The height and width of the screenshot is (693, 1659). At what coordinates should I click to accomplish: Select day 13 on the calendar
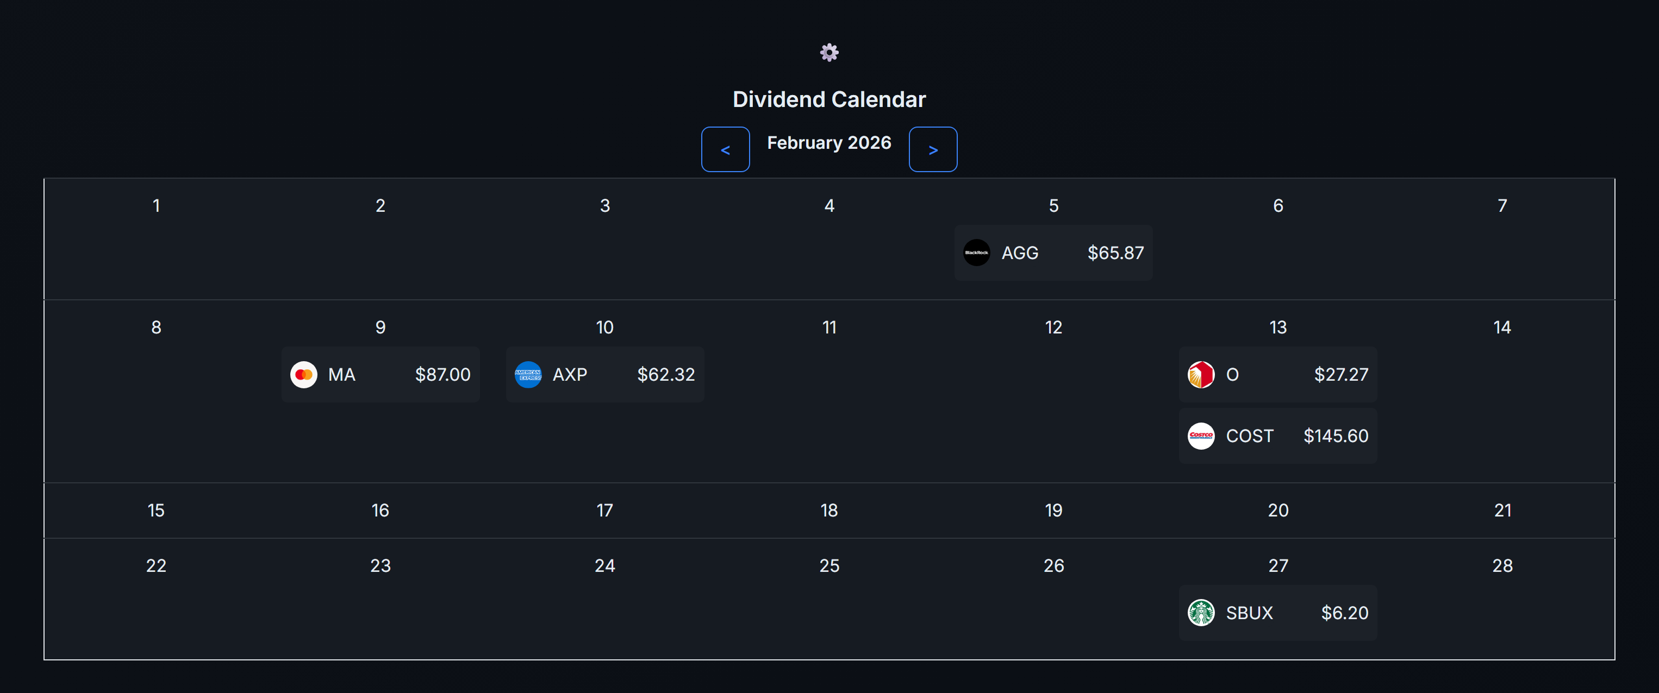1278,327
